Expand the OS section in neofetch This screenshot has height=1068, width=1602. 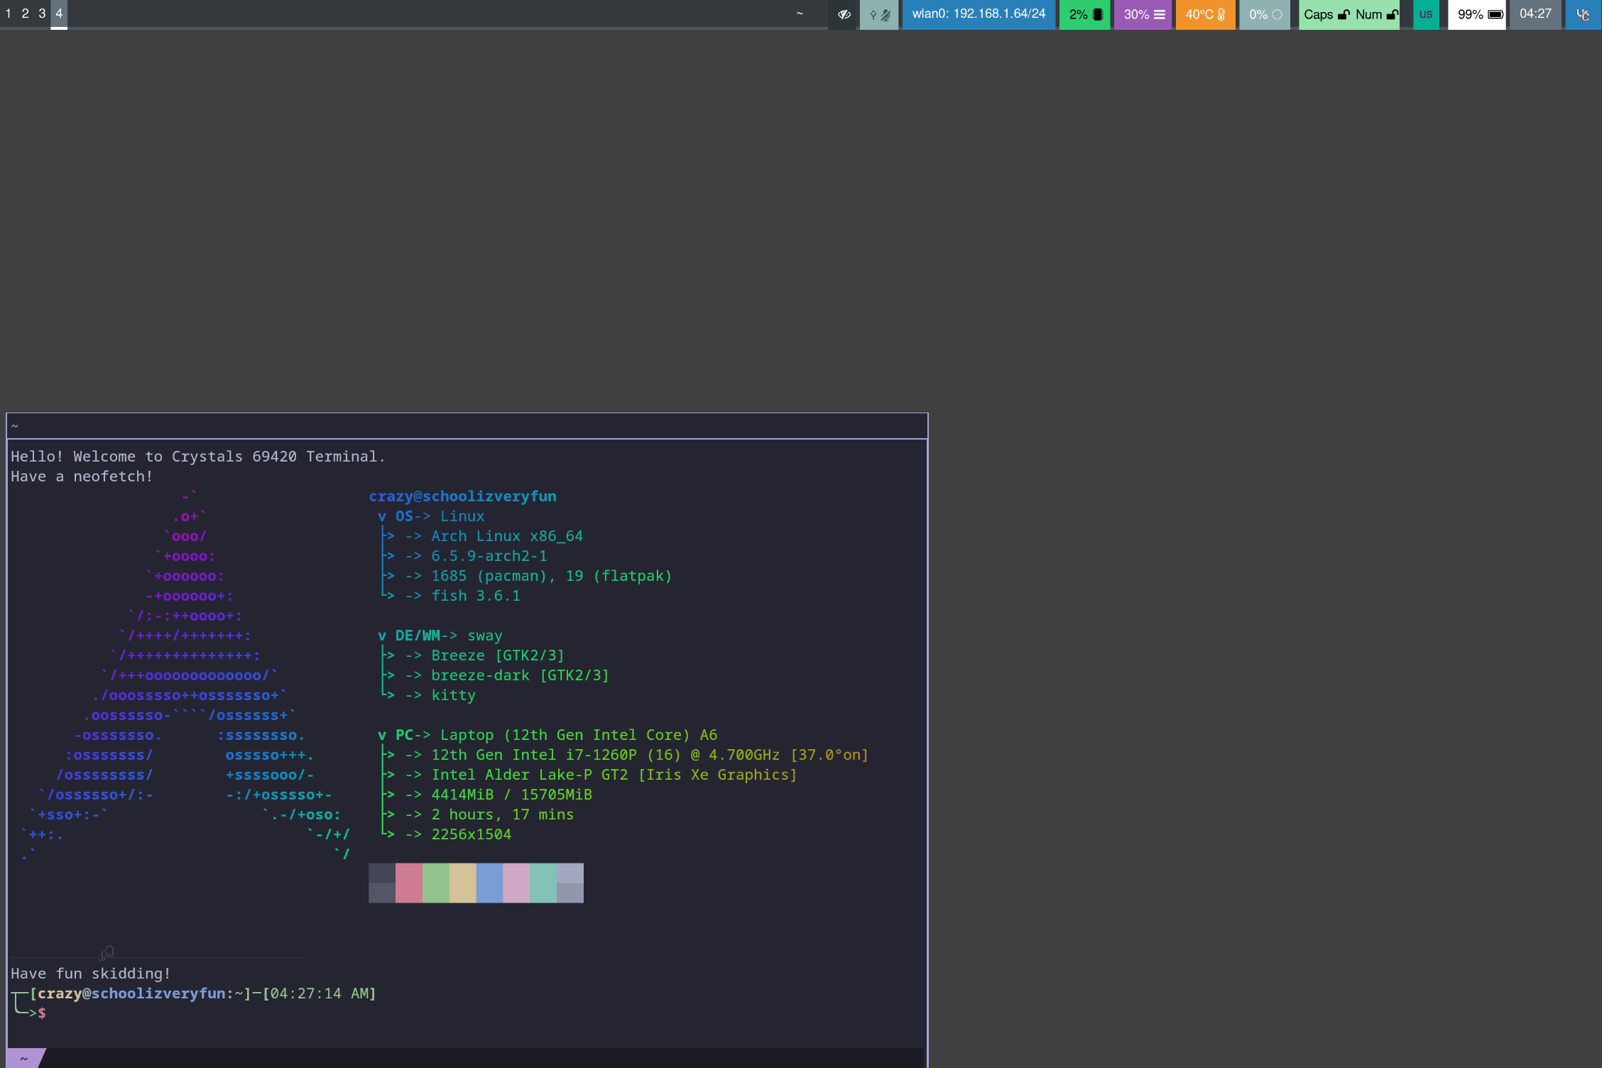click(x=378, y=515)
